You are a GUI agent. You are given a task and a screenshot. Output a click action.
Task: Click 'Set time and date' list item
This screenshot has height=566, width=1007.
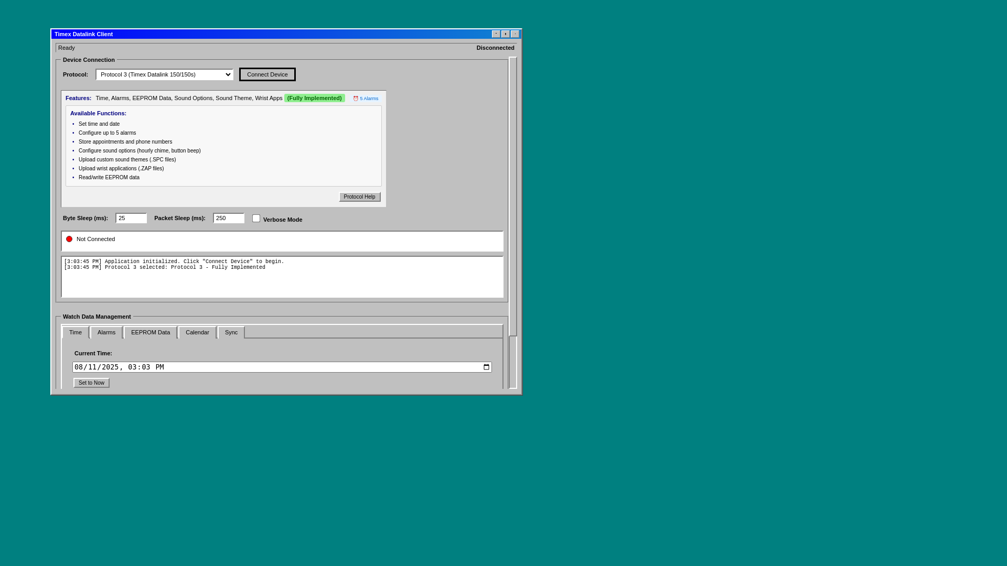pos(99,124)
